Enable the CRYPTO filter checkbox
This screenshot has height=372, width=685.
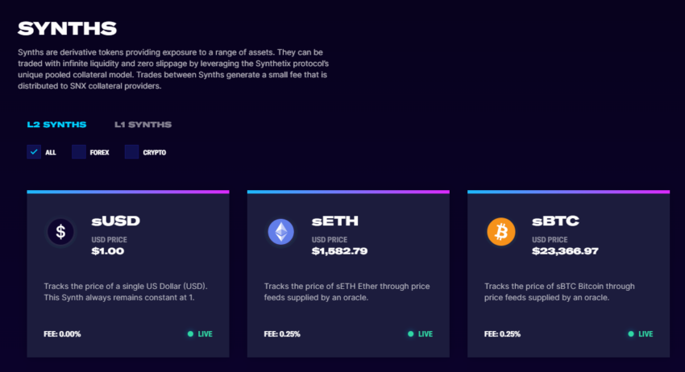click(x=131, y=152)
